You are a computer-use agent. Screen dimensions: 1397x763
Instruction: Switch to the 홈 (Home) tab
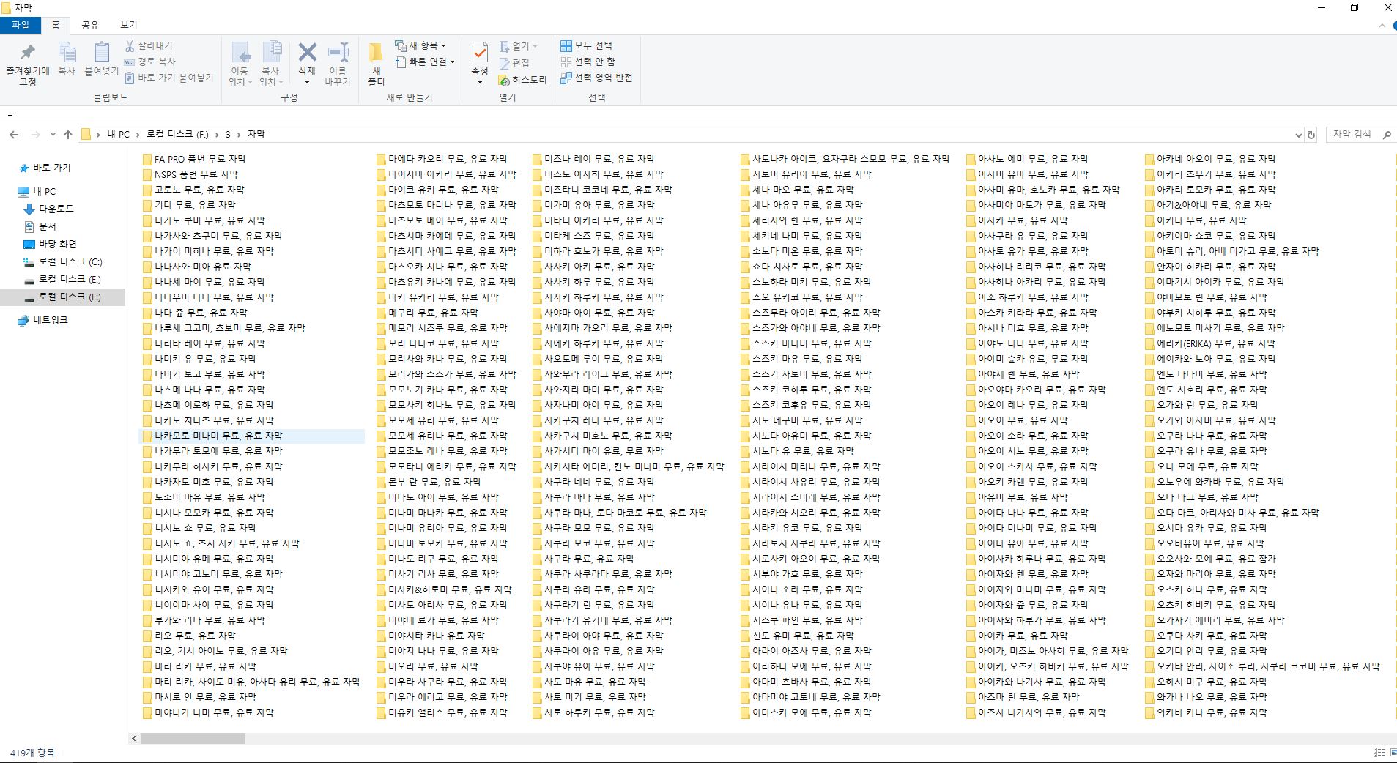coord(56,25)
